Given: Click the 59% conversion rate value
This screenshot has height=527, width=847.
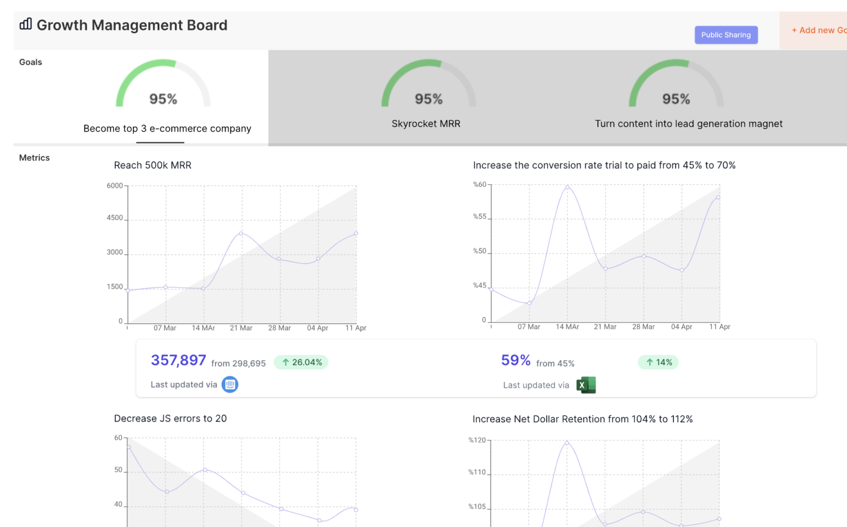Looking at the screenshot, I should pos(516,360).
